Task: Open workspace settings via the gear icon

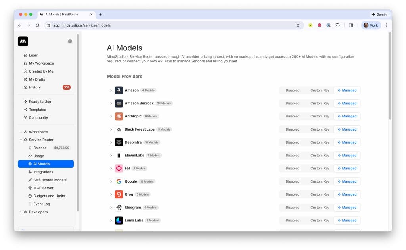Action: tap(70, 41)
